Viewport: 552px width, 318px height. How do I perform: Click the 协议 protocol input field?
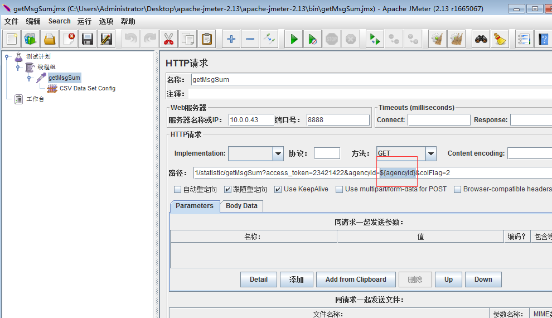(327, 153)
